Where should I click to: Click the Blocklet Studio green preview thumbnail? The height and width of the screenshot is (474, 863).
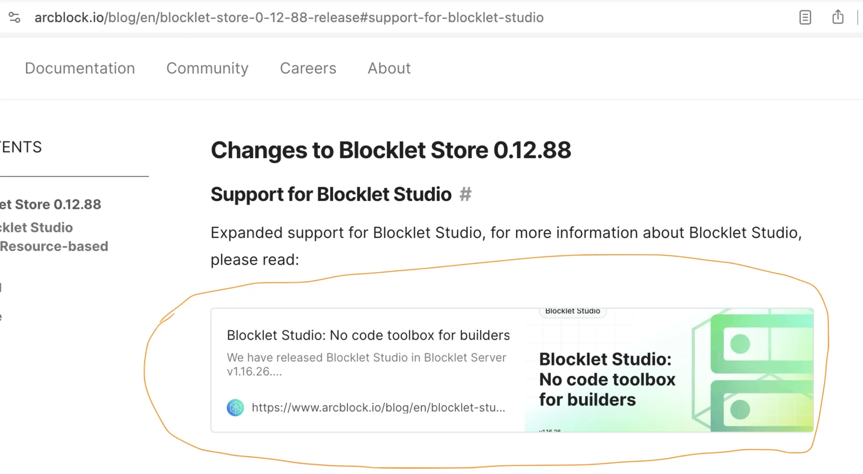coord(669,370)
